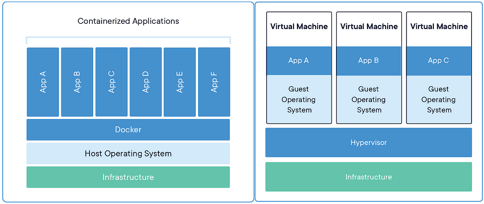Click the App F container block

[x=214, y=82]
